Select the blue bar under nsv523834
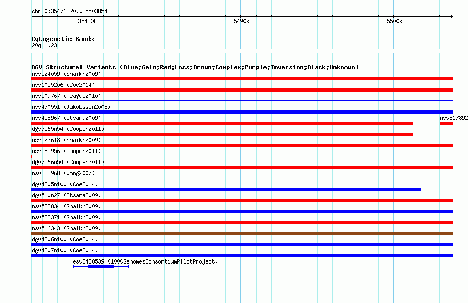 pyautogui.click(x=242, y=211)
